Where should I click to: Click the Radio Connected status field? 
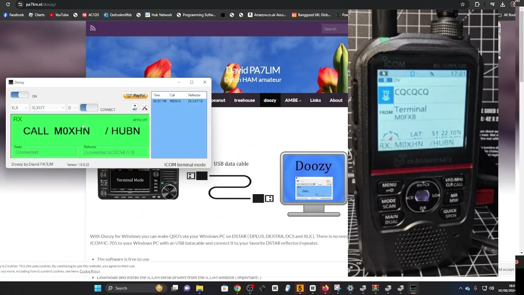[46, 152]
